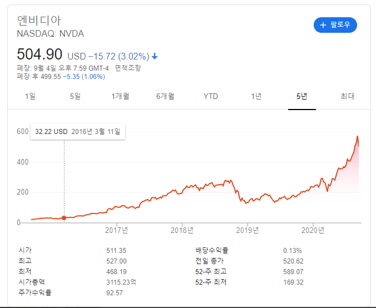Click the 200 y-axis label
Screen dimensions: 376x308
(x=23, y=192)
